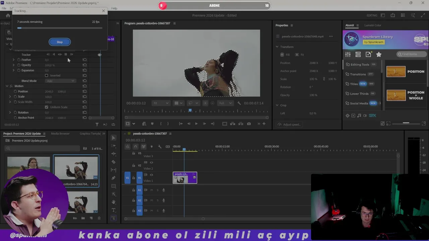The height and width of the screenshot is (241, 429).
Task: Add marker in the Program monitor
Action: click(x=152, y=124)
